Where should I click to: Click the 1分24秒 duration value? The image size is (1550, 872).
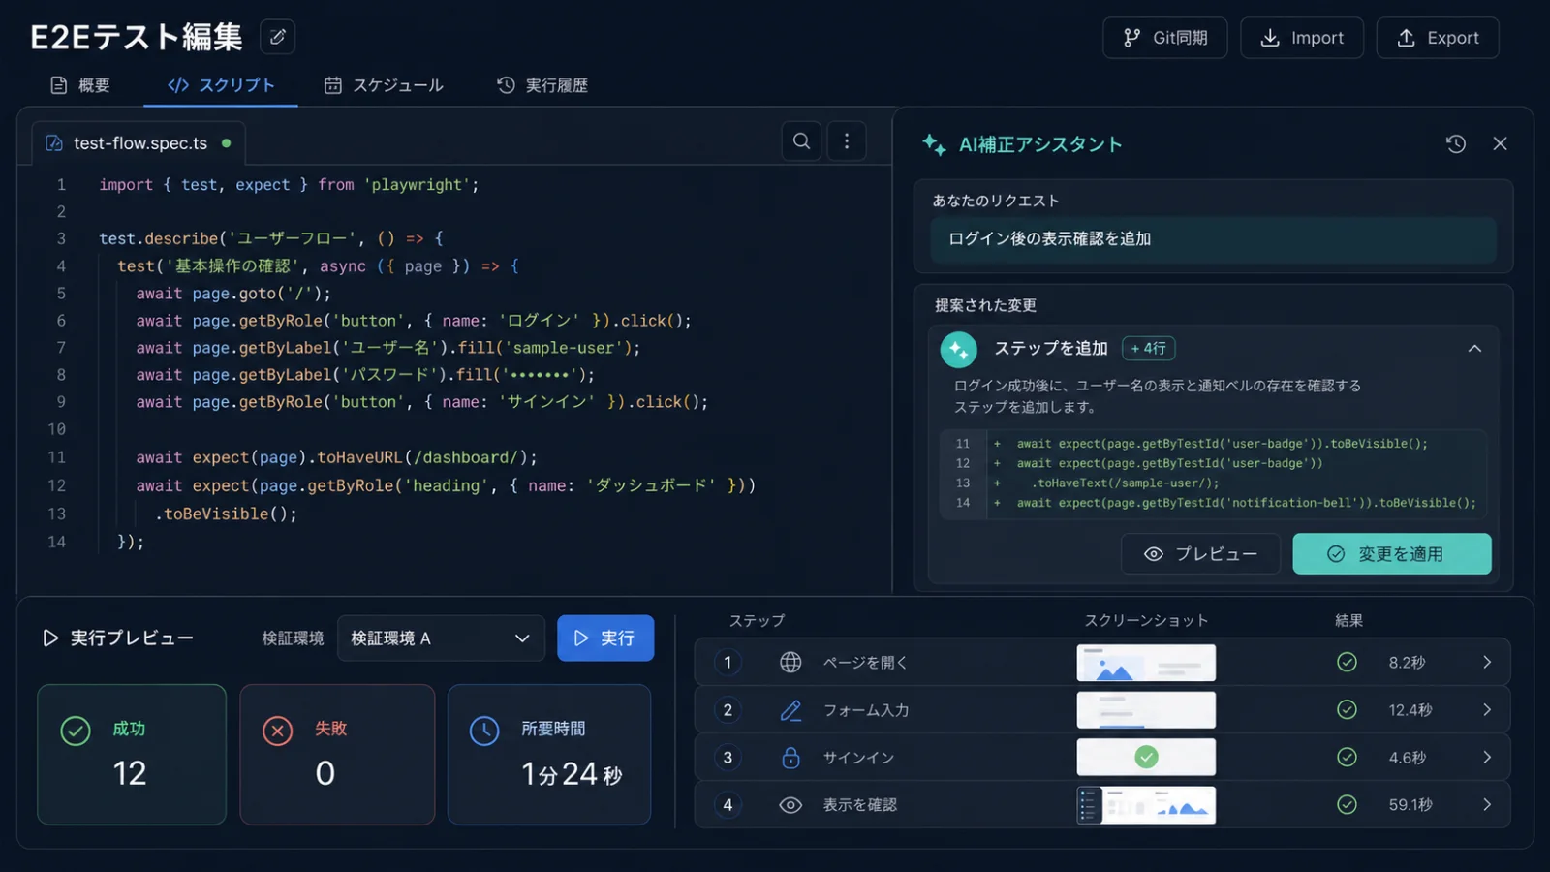[572, 774]
